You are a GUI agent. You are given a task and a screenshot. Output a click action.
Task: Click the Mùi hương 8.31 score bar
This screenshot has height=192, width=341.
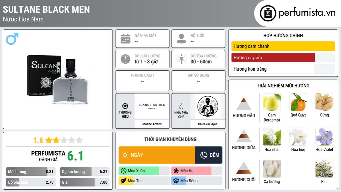click(31, 172)
